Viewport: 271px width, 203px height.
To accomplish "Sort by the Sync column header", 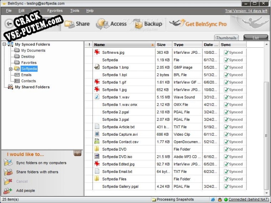I will point(233,45).
